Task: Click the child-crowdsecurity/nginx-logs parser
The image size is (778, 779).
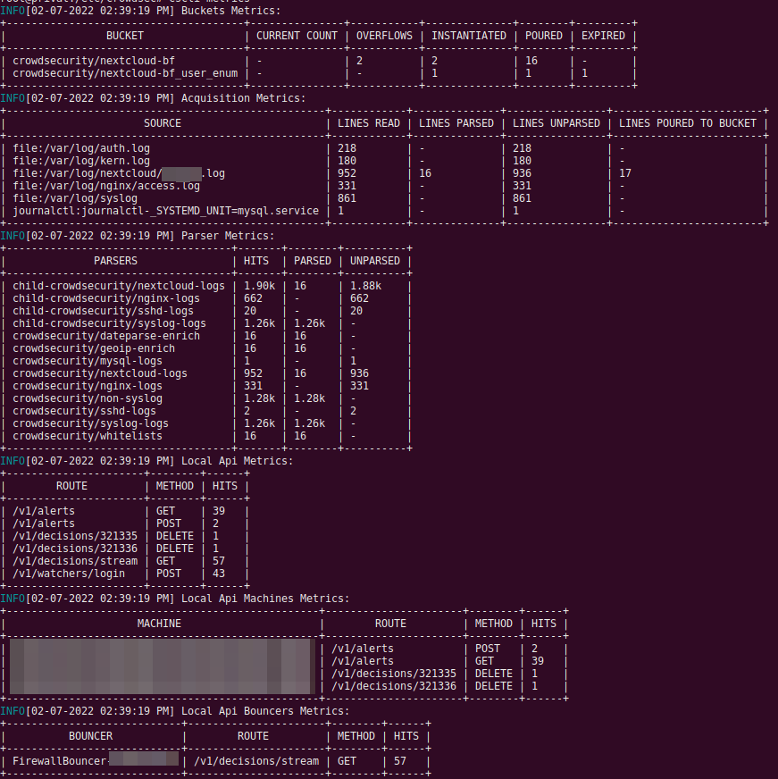Action: click(x=106, y=298)
